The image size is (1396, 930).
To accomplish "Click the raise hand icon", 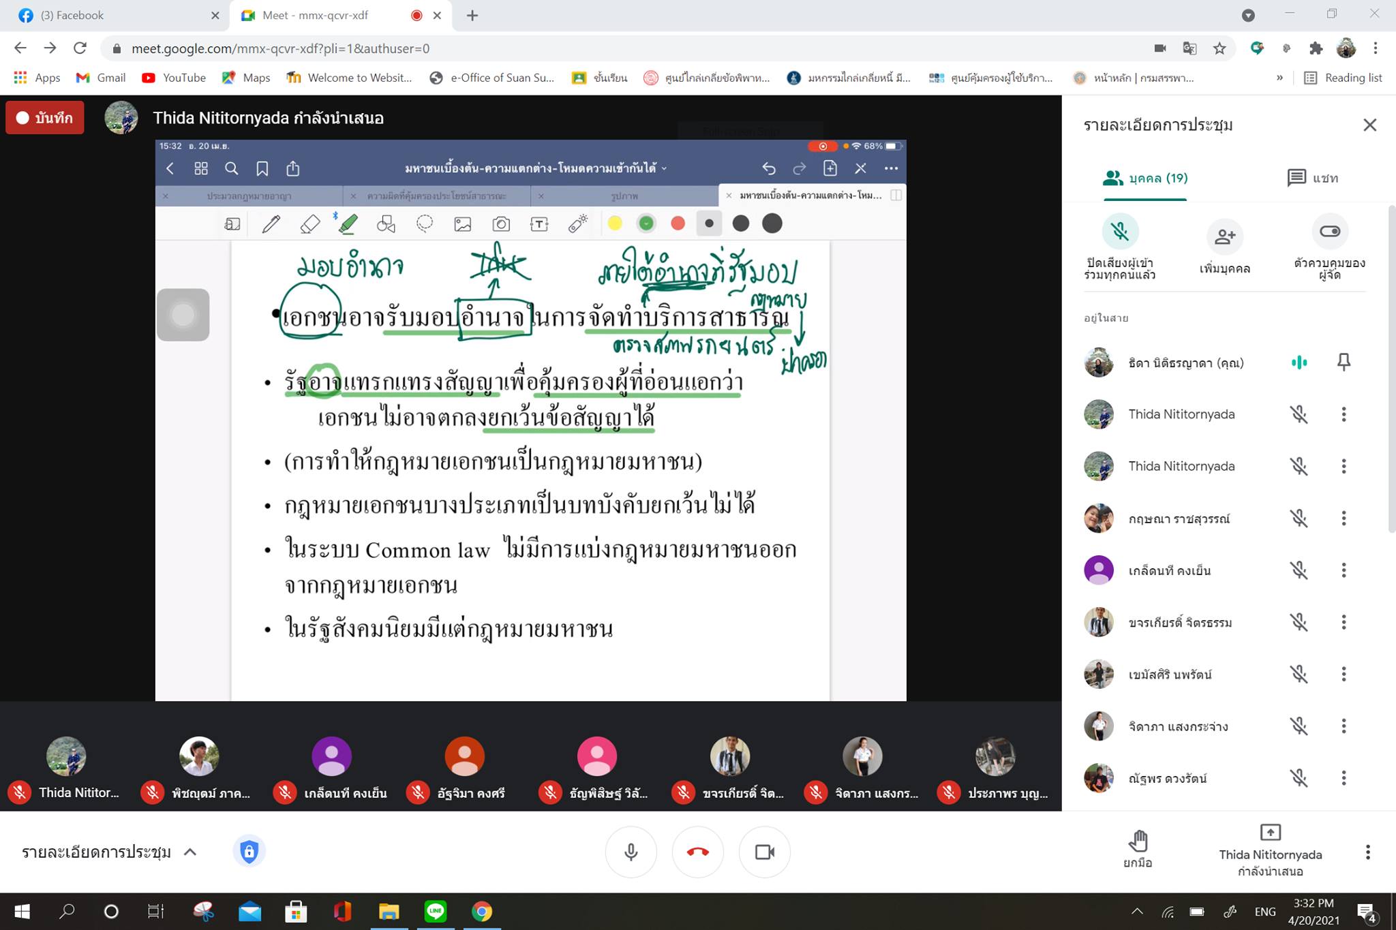I will (1138, 841).
